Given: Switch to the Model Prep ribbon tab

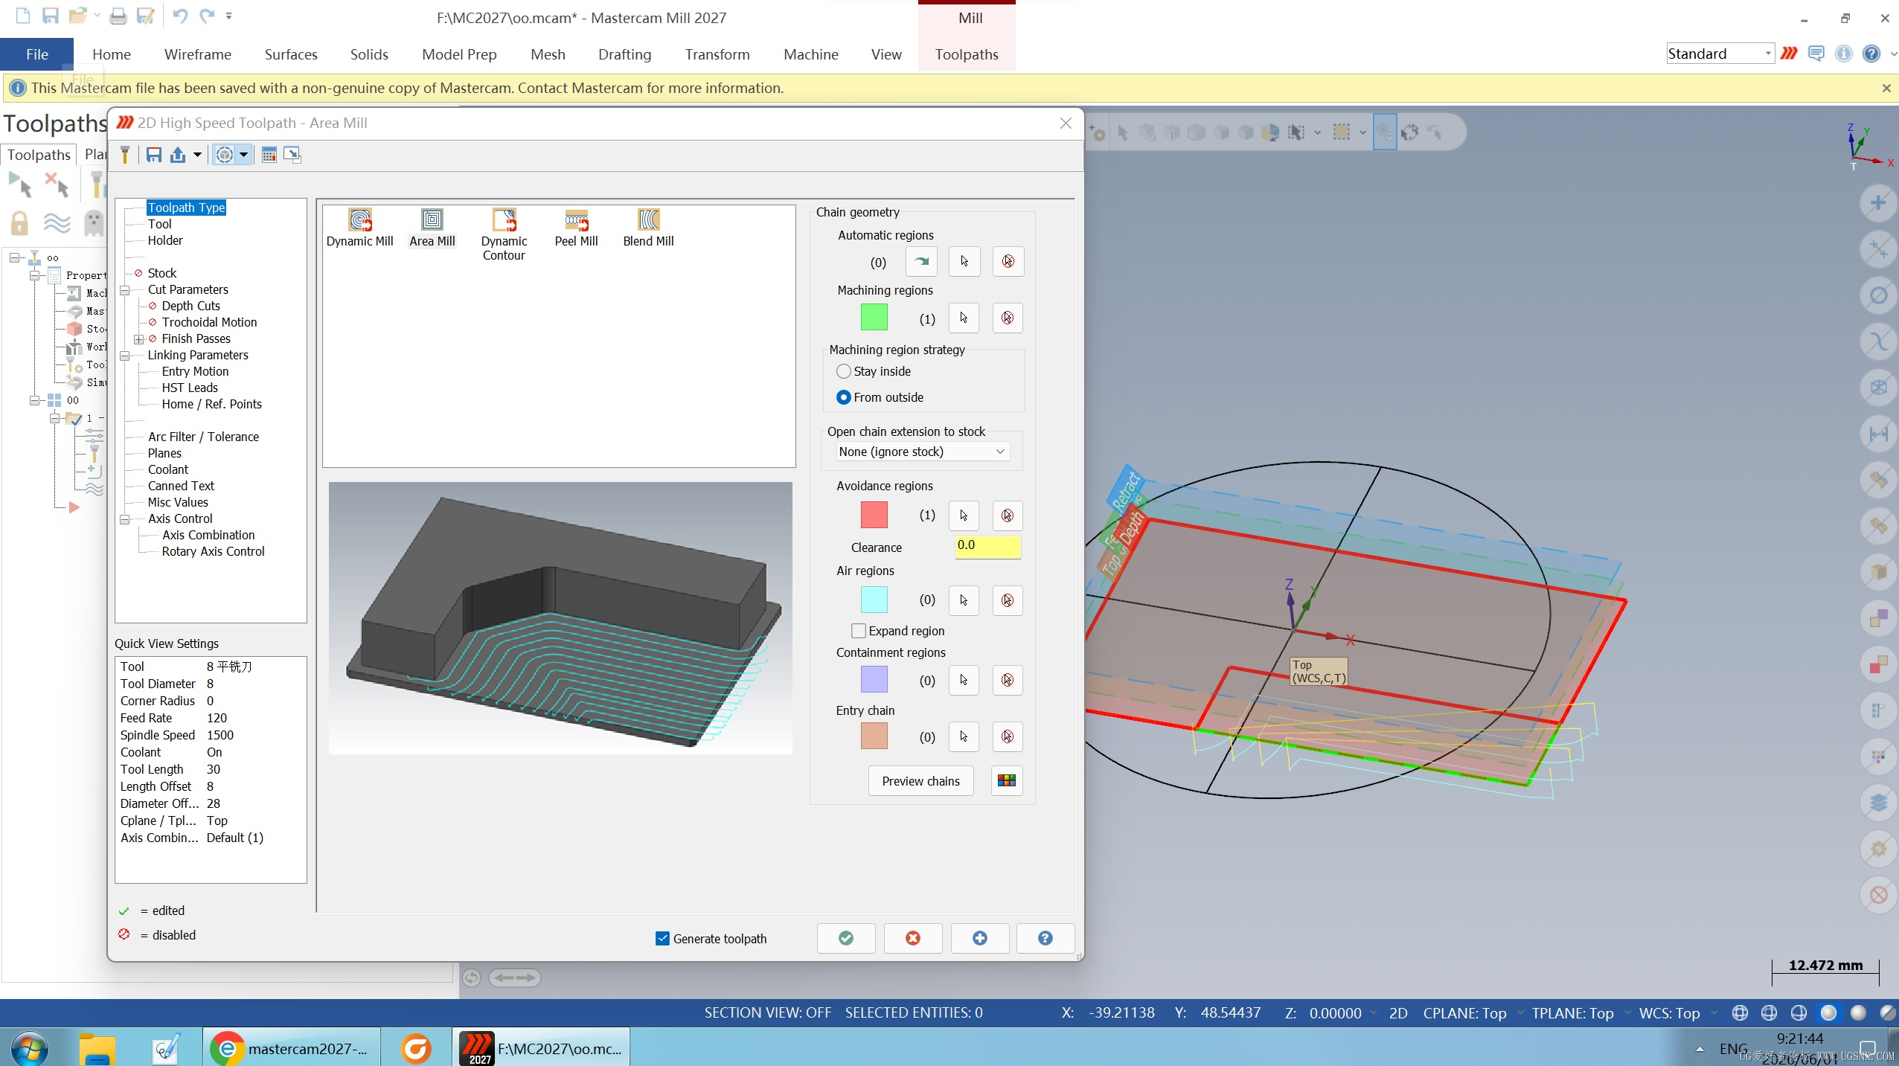Looking at the screenshot, I should [x=459, y=54].
